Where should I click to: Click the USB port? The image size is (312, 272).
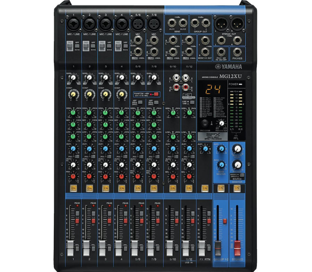(x=187, y=95)
